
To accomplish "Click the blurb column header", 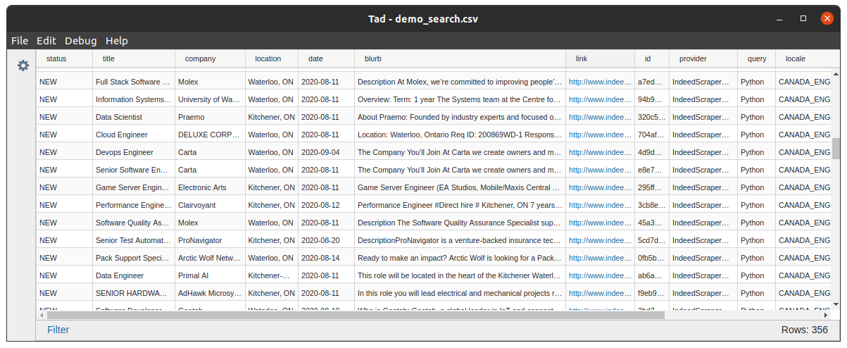I will (460, 58).
